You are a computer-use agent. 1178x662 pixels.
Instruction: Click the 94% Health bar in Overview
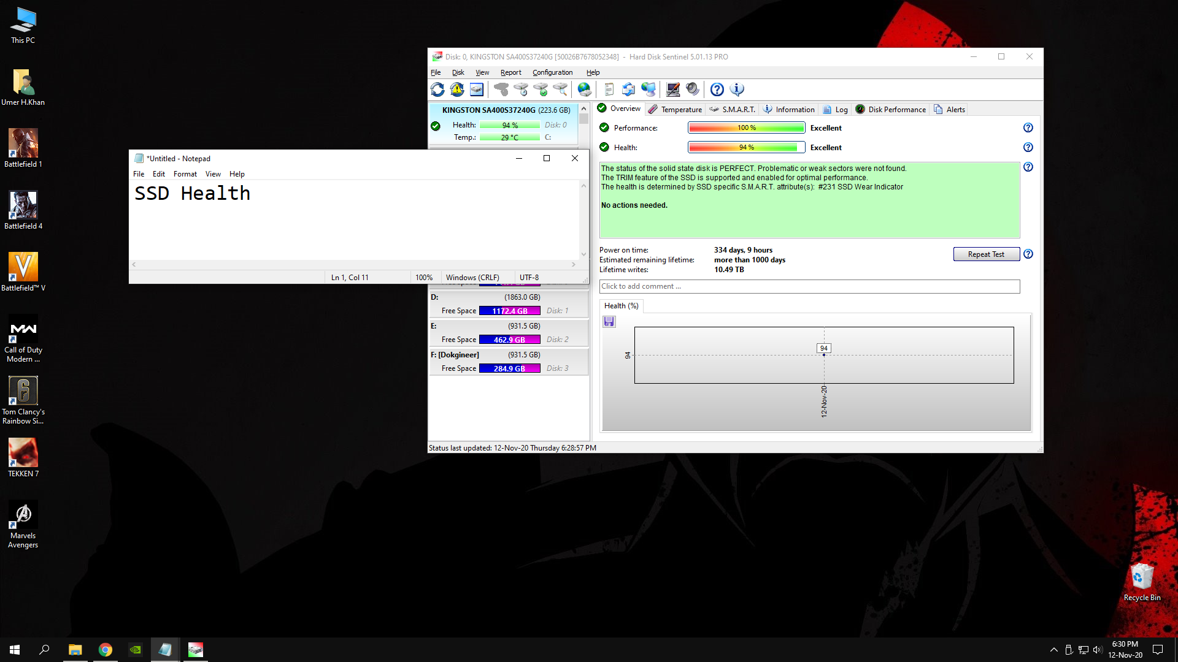click(746, 147)
